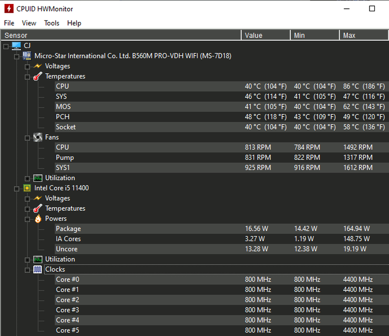Select the Core #0 clock row
Viewport: 389px width, 336px height.
(222, 280)
